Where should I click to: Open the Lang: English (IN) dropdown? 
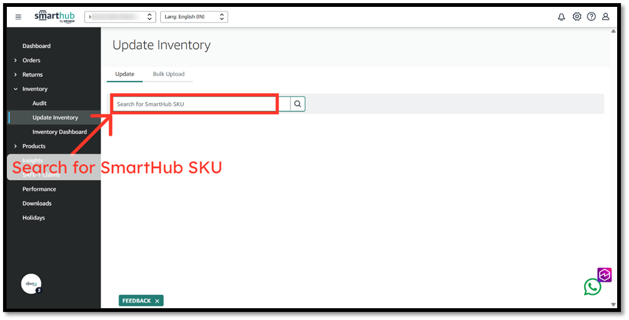click(194, 17)
